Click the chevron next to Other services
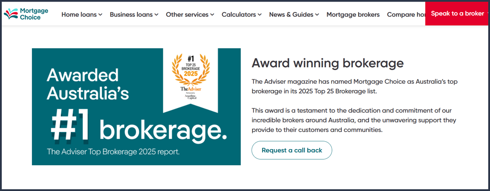 [212, 15]
